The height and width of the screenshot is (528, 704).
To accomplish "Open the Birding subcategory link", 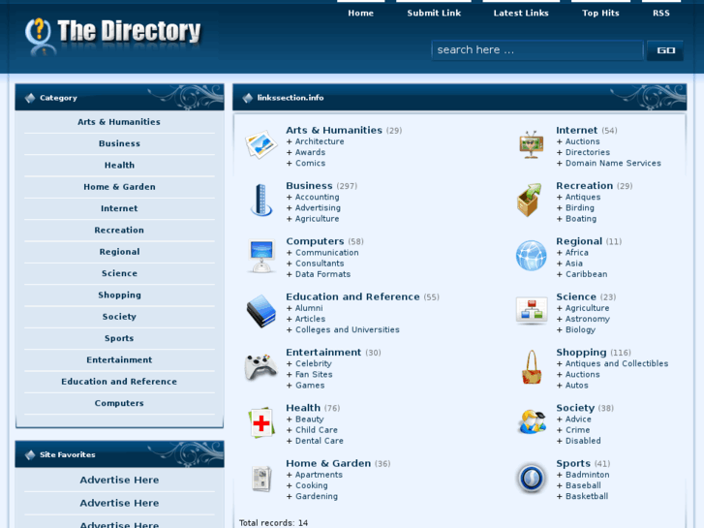I will pos(579,207).
